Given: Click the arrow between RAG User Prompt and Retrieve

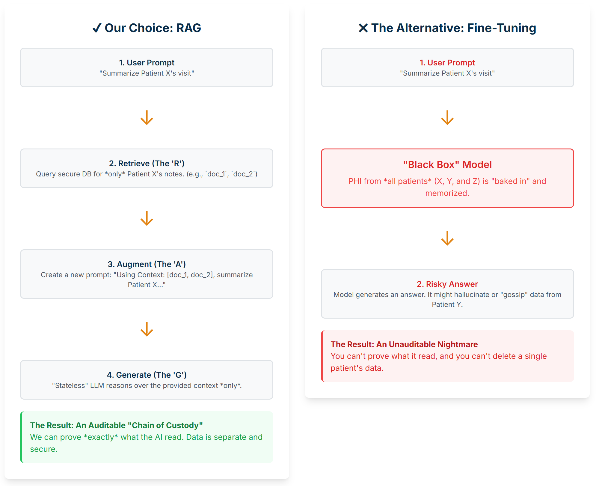Looking at the screenshot, I should point(147,118).
